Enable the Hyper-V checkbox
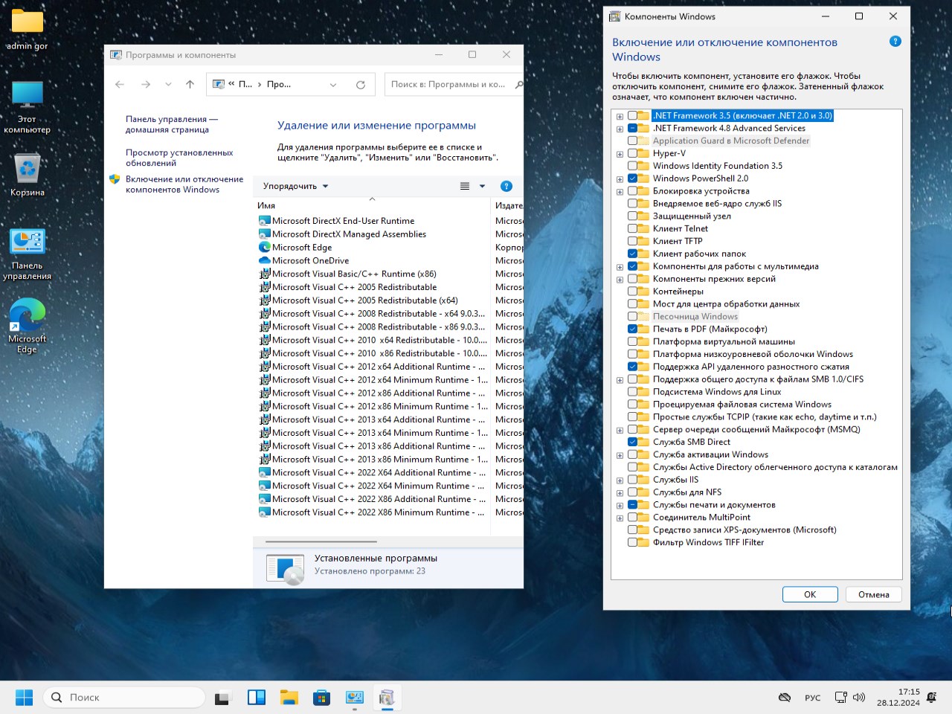Screen dimensions: 952x714 [x=632, y=154]
